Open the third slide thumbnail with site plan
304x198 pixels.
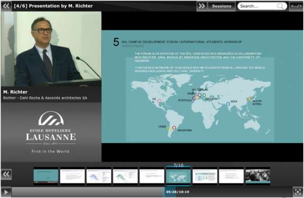coord(99,176)
